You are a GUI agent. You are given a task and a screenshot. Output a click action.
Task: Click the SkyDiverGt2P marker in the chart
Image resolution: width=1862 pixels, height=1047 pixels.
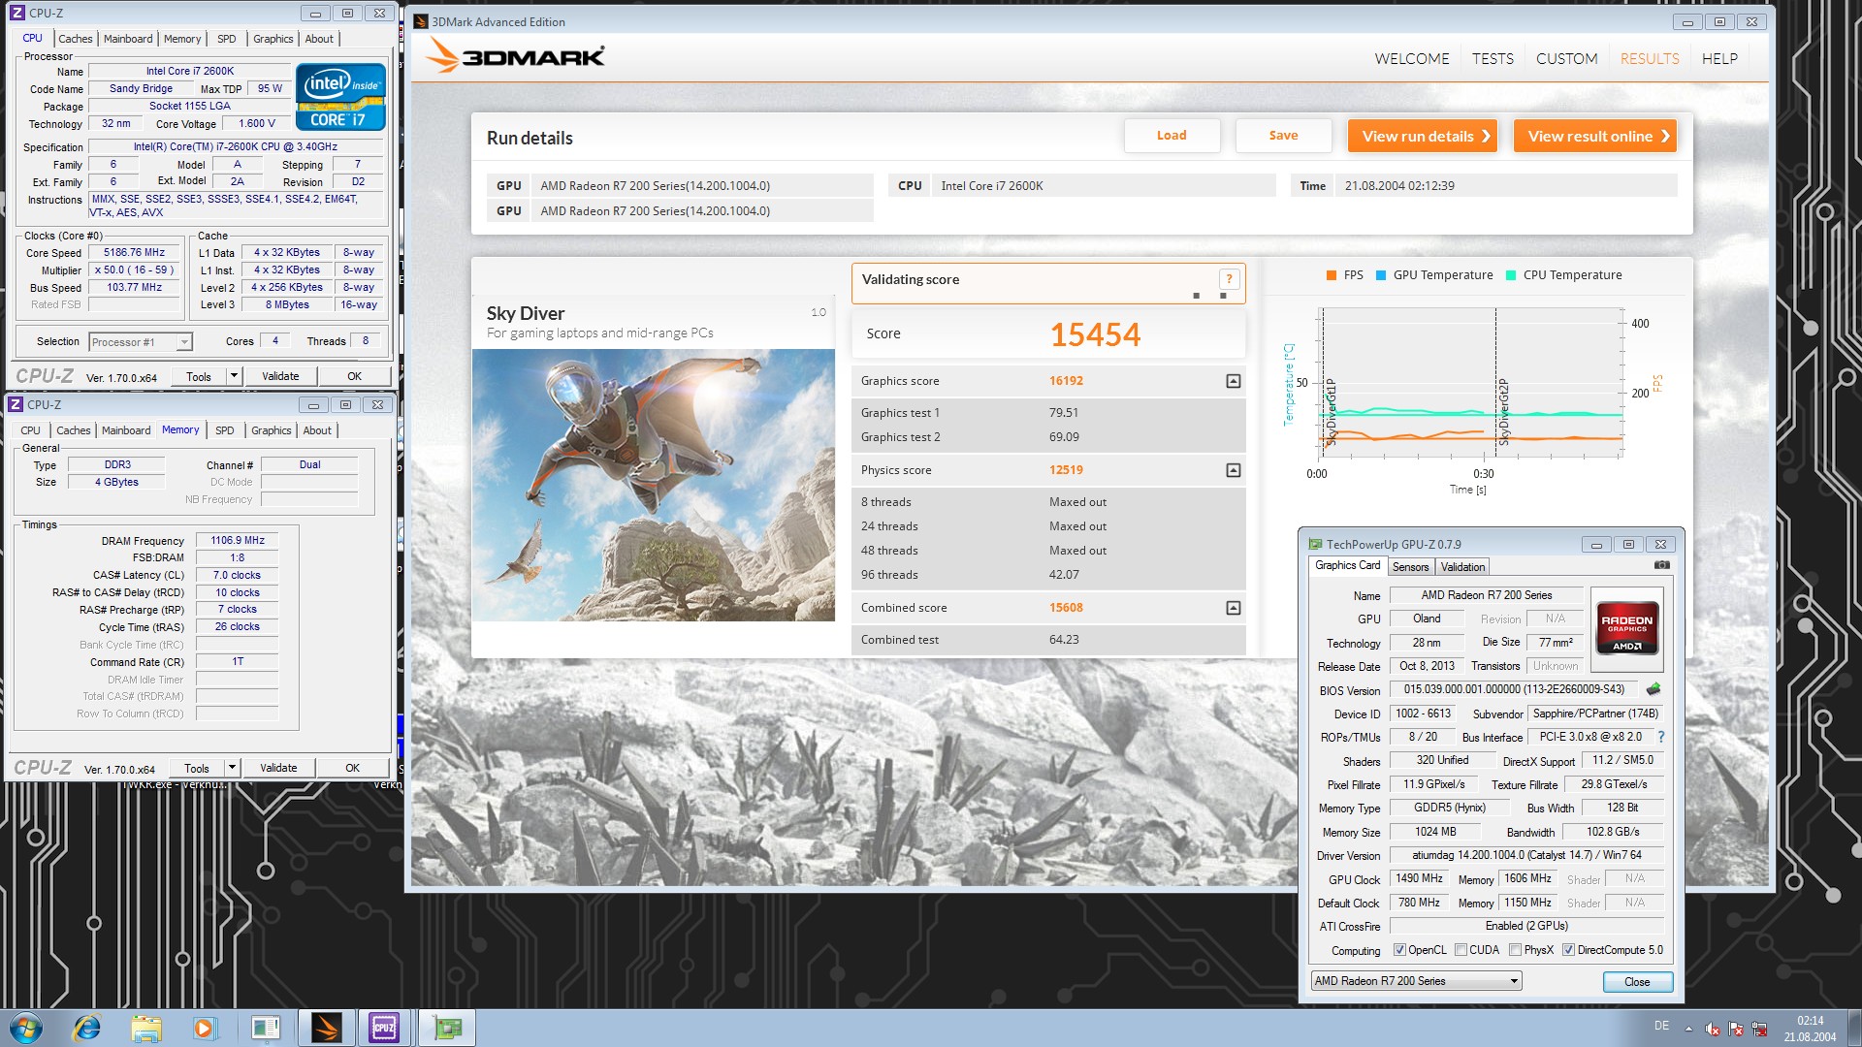[x=1503, y=412]
